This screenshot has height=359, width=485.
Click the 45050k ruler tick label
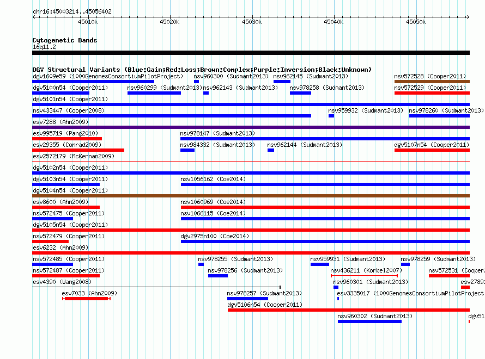[416, 22]
